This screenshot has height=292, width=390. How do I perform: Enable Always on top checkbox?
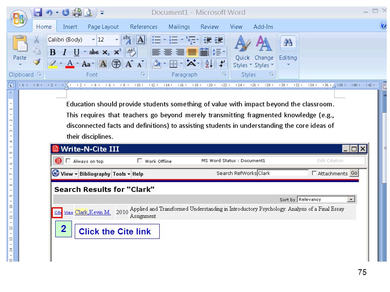click(x=68, y=161)
